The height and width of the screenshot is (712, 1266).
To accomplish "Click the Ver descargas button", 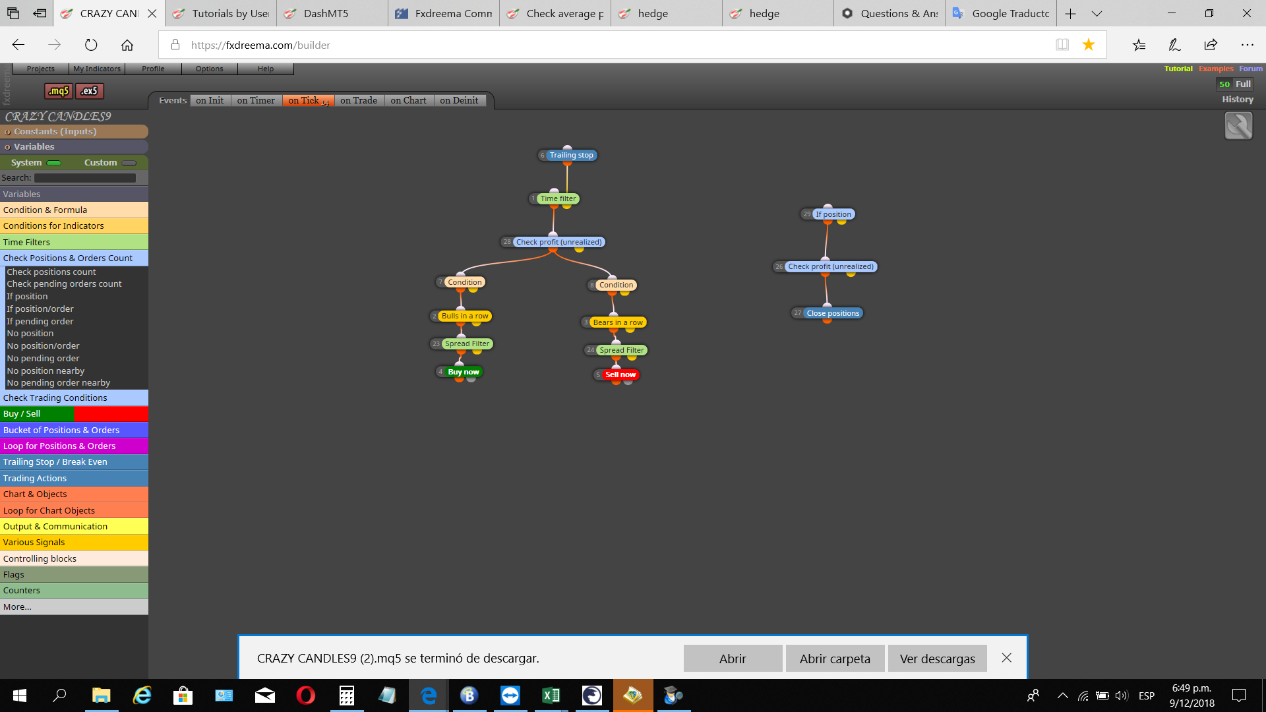I will coord(937,659).
